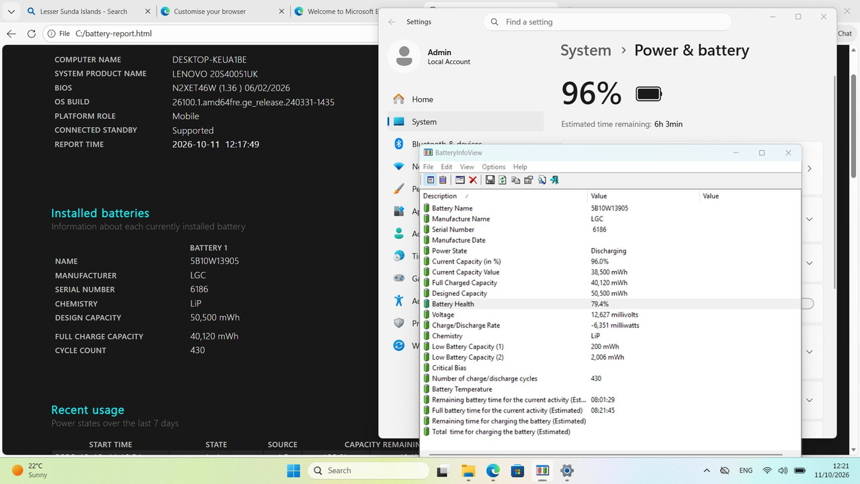Toggle the partially hidden switch in Power settings

tap(808, 304)
